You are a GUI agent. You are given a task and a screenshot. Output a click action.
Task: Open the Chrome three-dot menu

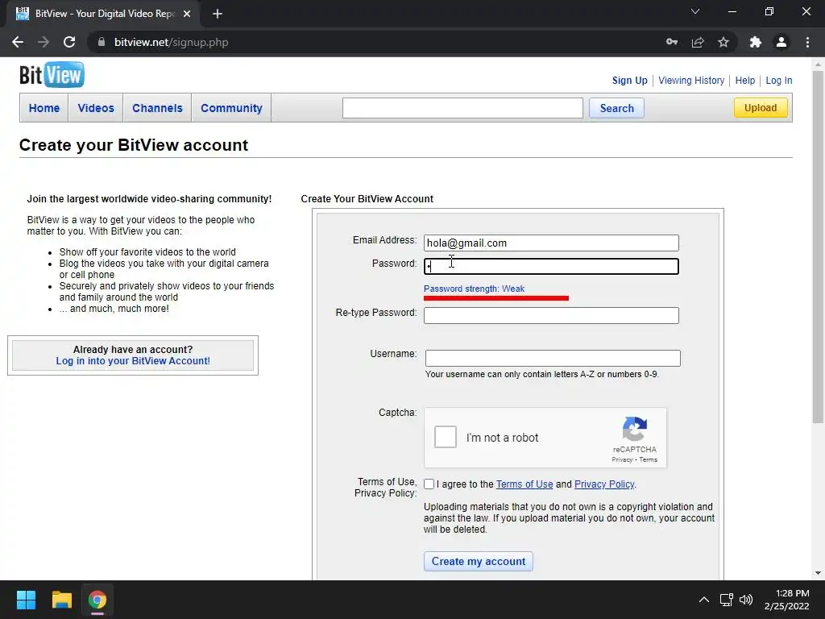[807, 42]
